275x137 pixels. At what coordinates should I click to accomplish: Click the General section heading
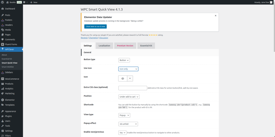pos(88,52)
